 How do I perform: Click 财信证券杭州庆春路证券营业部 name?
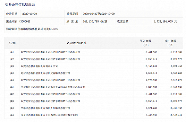click(x=46, y=73)
